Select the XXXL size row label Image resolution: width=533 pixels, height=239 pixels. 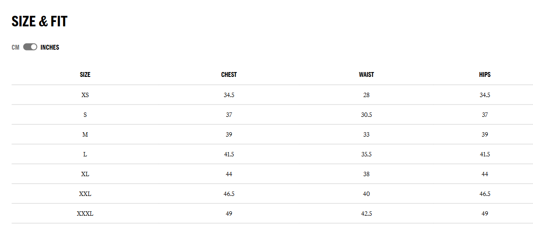coord(85,214)
